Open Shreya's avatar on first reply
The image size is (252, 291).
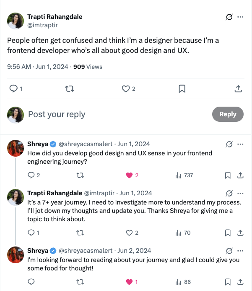tap(16, 148)
